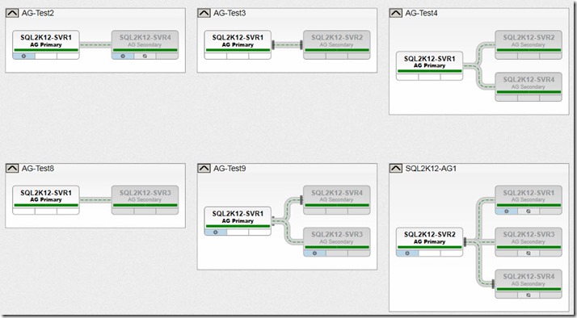The height and width of the screenshot is (318, 577).
Task: Click gear icon on SQL2K12-AG1 SVR2 primary
Action: pos(407,253)
